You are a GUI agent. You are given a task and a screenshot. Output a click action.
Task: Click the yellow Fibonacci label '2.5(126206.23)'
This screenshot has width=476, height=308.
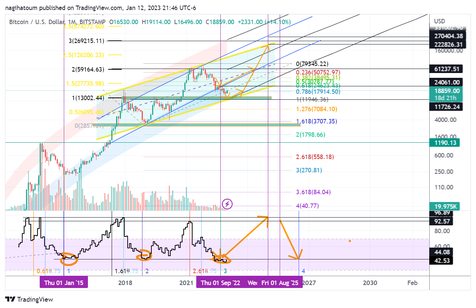click(83, 55)
